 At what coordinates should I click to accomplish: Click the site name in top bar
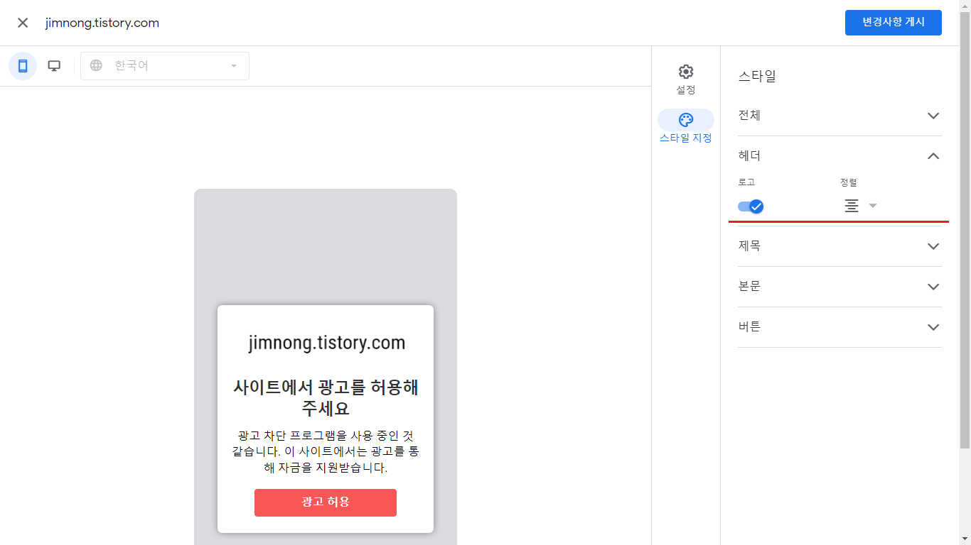pyautogui.click(x=102, y=23)
